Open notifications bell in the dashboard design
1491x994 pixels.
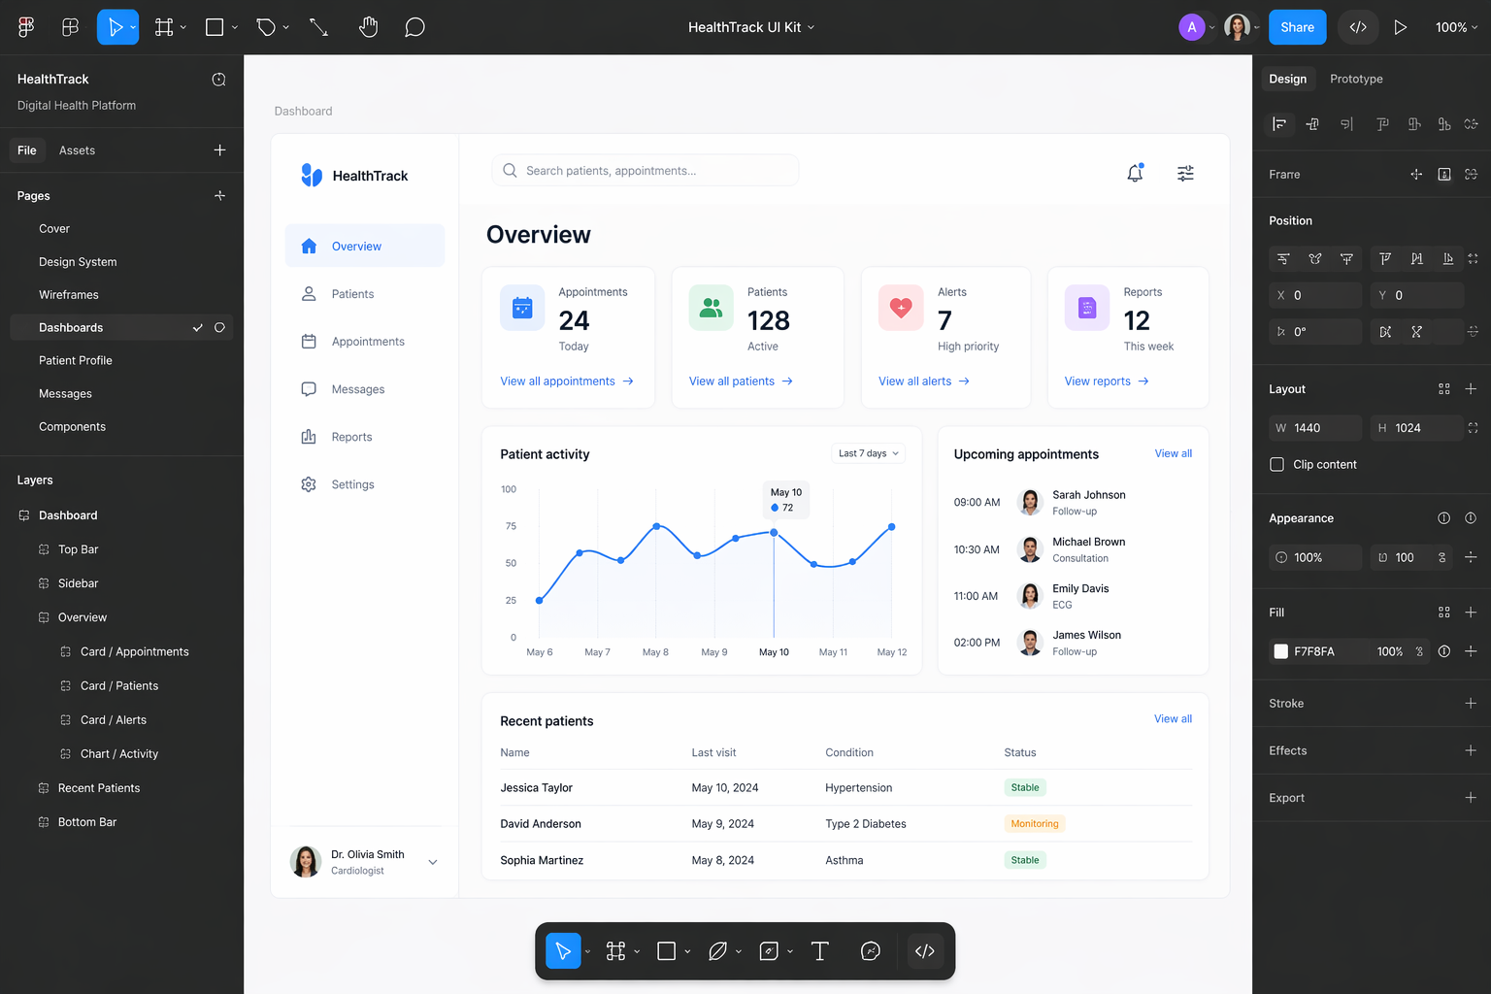click(x=1135, y=173)
